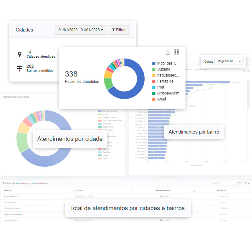Toggle the Mogi das C... legend swatch
252x252 pixels.
point(154,64)
